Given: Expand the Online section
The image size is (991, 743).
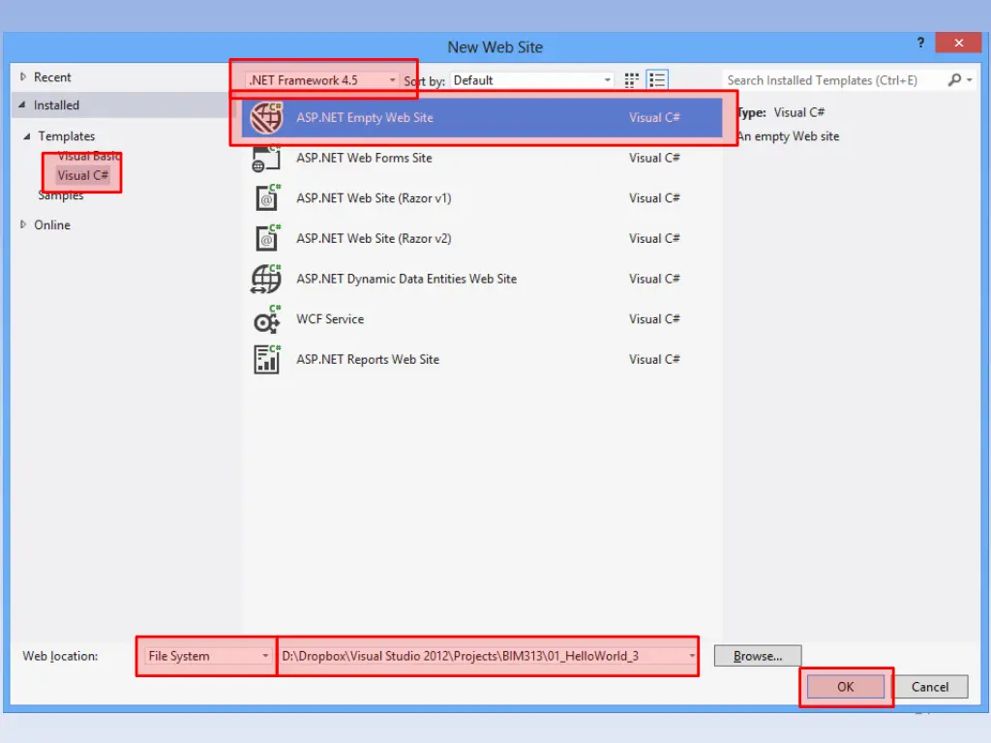Looking at the screenshot, I should click(23, 224).
